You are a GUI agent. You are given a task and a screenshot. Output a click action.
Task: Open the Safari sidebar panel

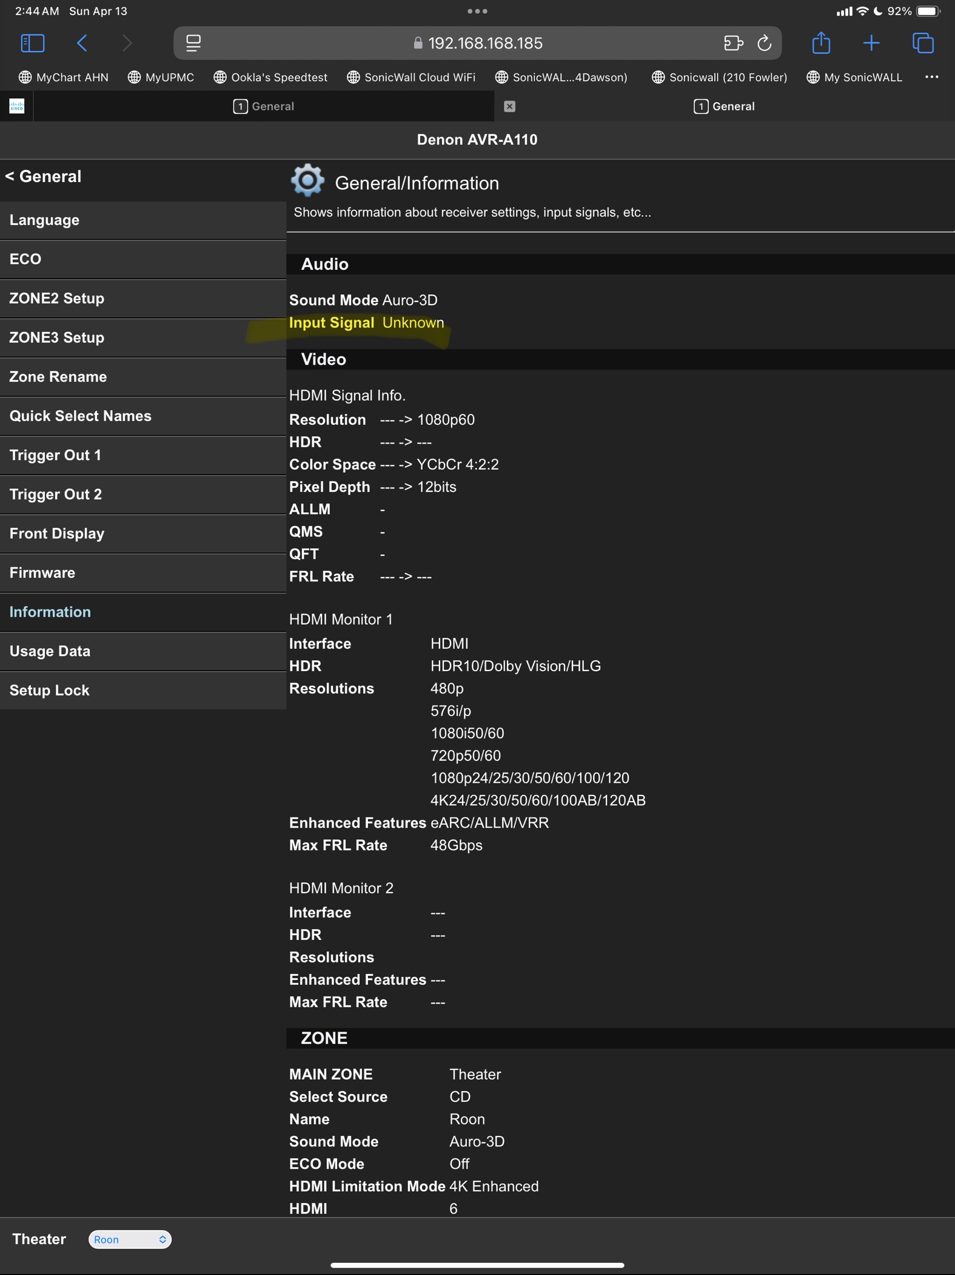pos(33,43)
